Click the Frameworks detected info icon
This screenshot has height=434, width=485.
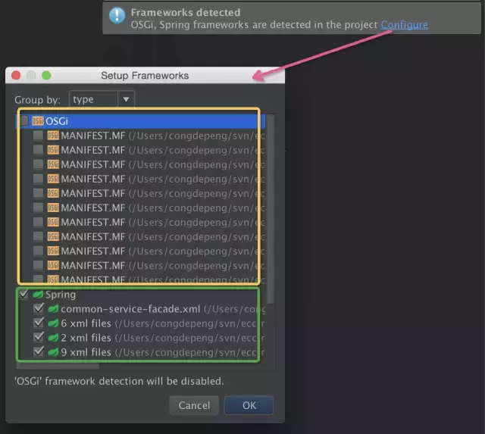(x=117, y=16)
